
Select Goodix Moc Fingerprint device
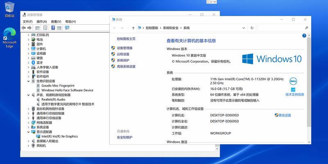click(x=58, y=86)
